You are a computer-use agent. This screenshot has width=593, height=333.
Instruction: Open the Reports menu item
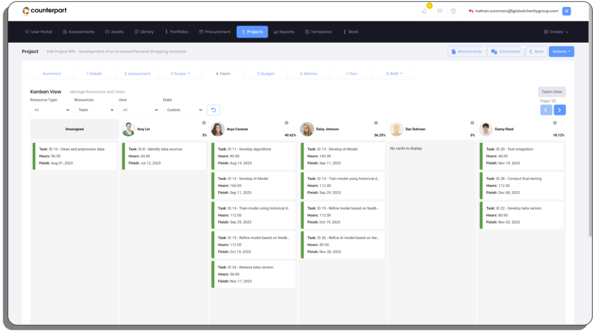(x=284, y=32)
